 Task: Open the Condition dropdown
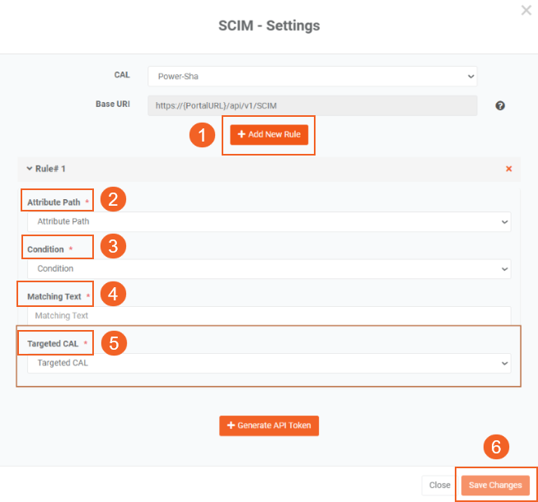coord(269,269)
